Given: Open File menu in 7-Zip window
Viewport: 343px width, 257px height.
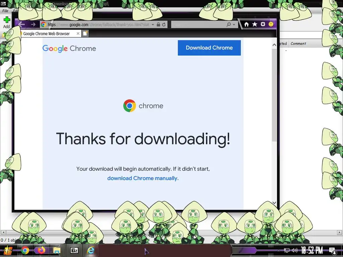Looking at the screenshot, I should click(x=5, y=11).
